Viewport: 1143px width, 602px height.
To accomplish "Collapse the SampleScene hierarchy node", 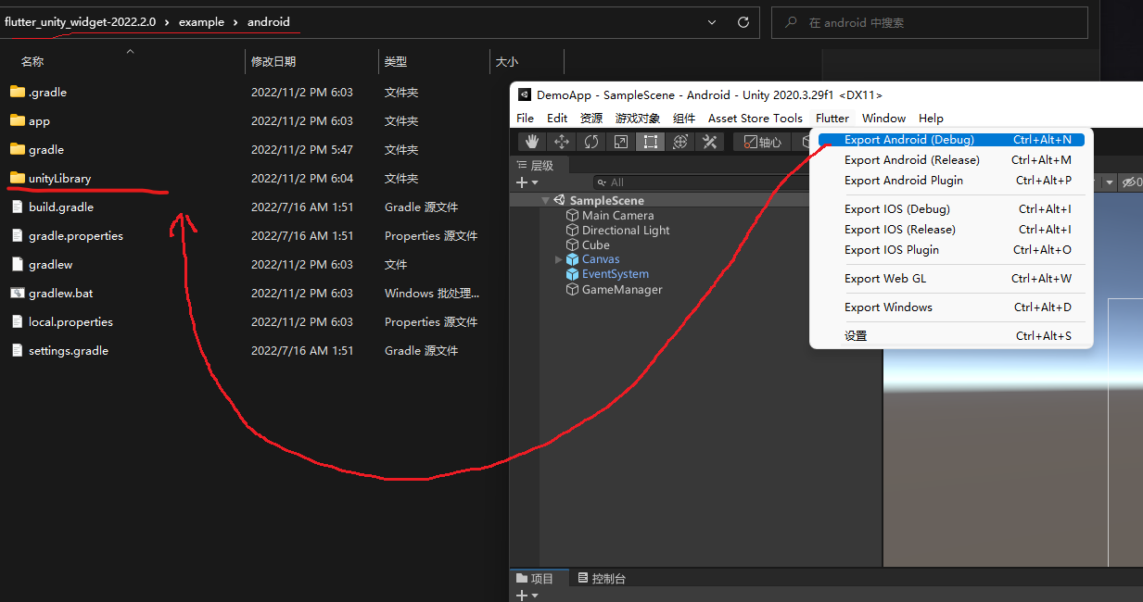I will (x=545, y=200).
